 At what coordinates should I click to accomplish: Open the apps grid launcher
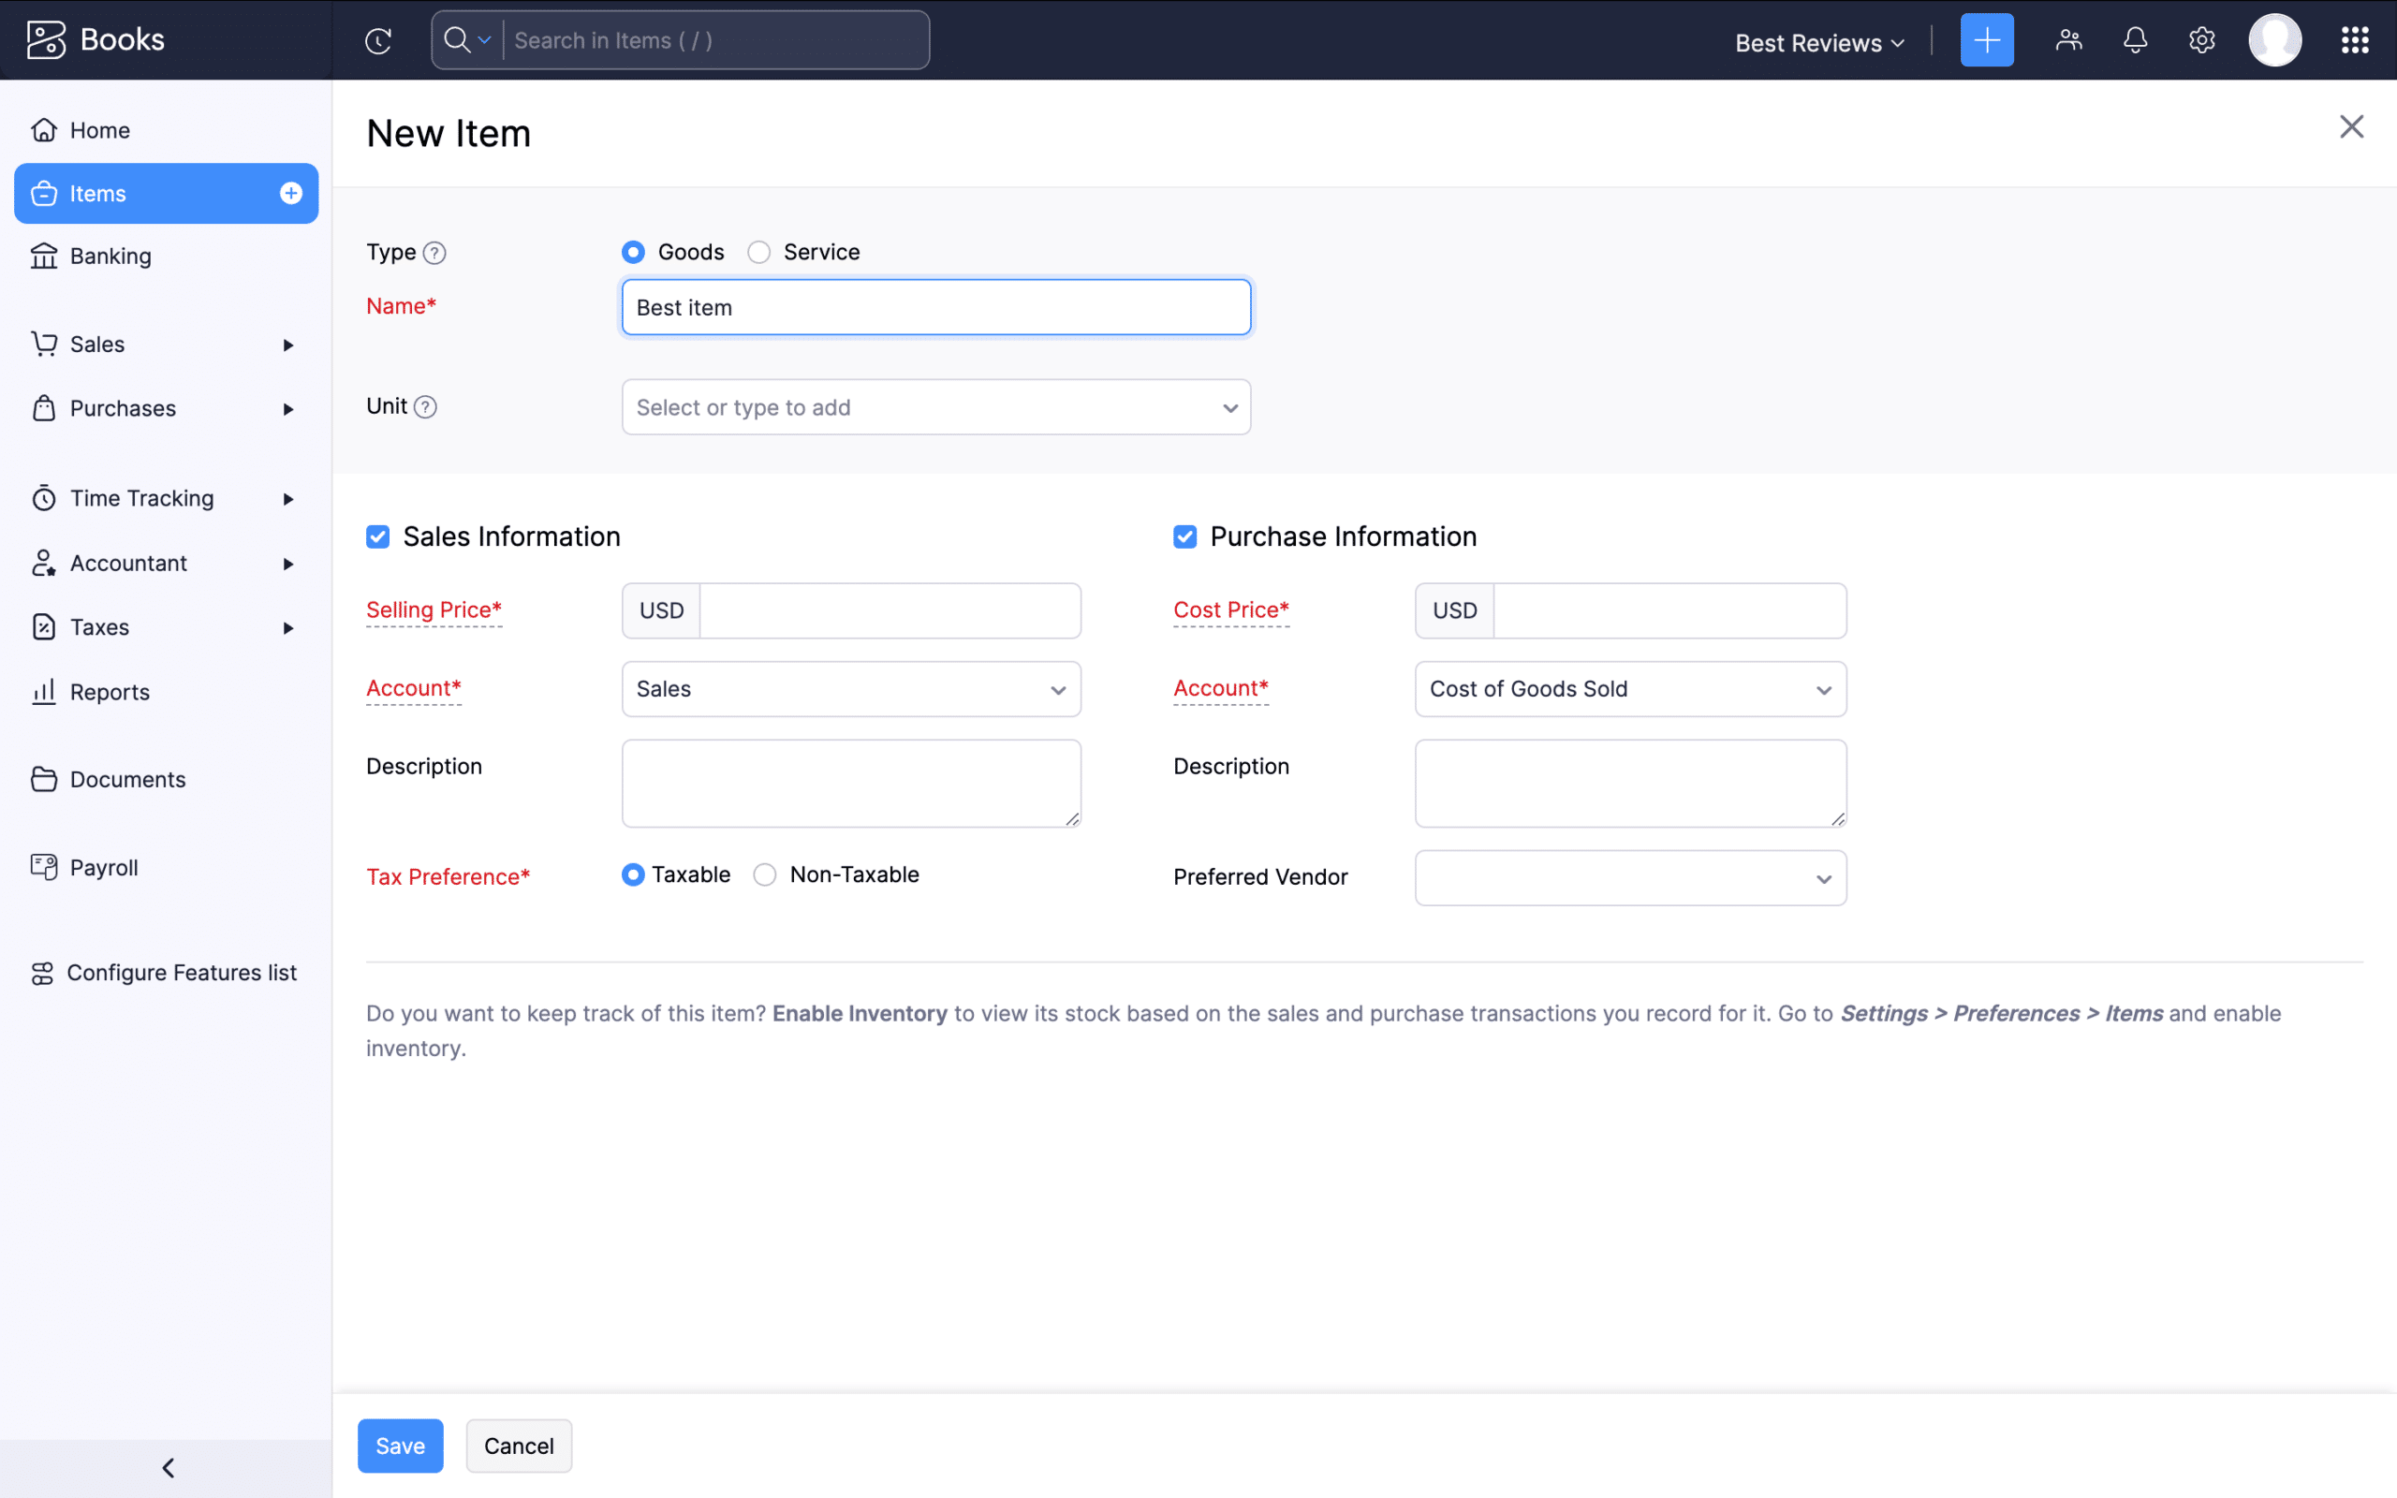(2355, 40)
